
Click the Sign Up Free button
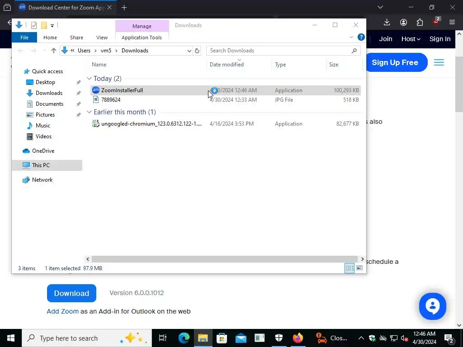(x=396, y=62)
